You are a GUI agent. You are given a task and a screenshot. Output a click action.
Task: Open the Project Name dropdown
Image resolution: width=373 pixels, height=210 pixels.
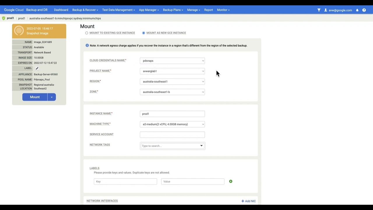pos(172,71)
